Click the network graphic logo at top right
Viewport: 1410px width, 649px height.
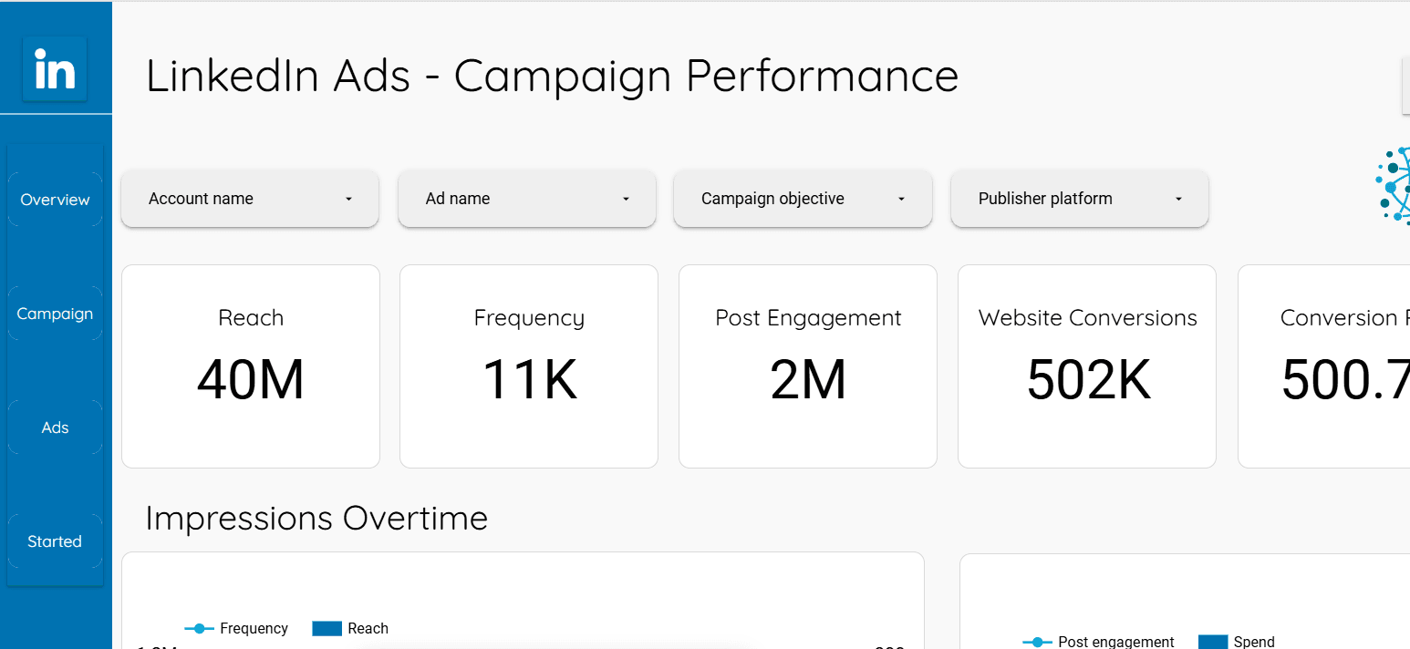click(1394, 185)
